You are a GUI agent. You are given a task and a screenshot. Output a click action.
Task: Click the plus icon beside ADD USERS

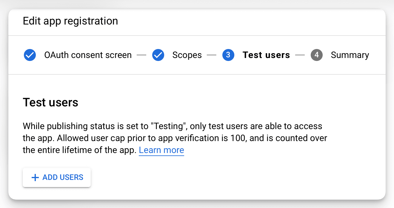point(35,178)
